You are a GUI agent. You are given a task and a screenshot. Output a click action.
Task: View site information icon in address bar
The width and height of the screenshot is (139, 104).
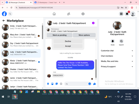tap(16, 7)
